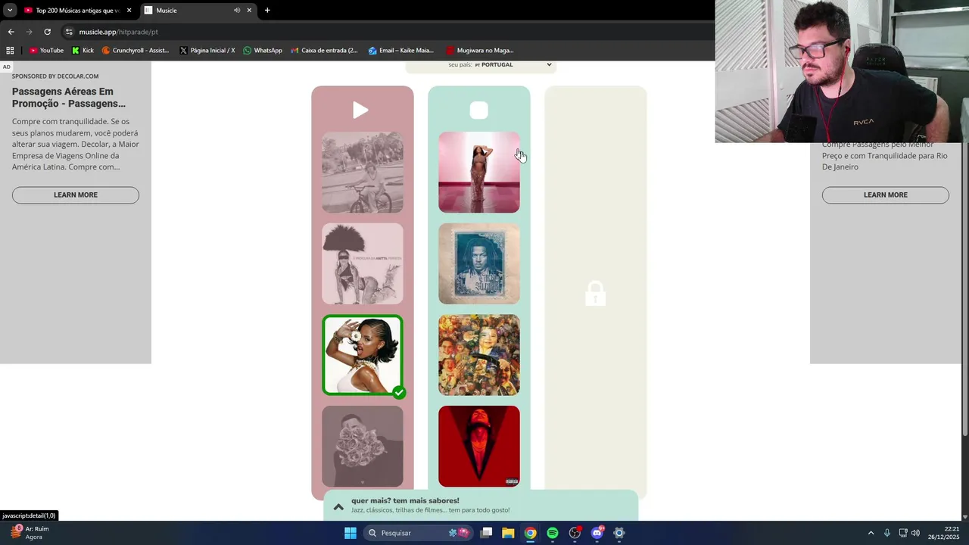Go back to the previous page
969x545 pixels.
[x=11, y=32]
